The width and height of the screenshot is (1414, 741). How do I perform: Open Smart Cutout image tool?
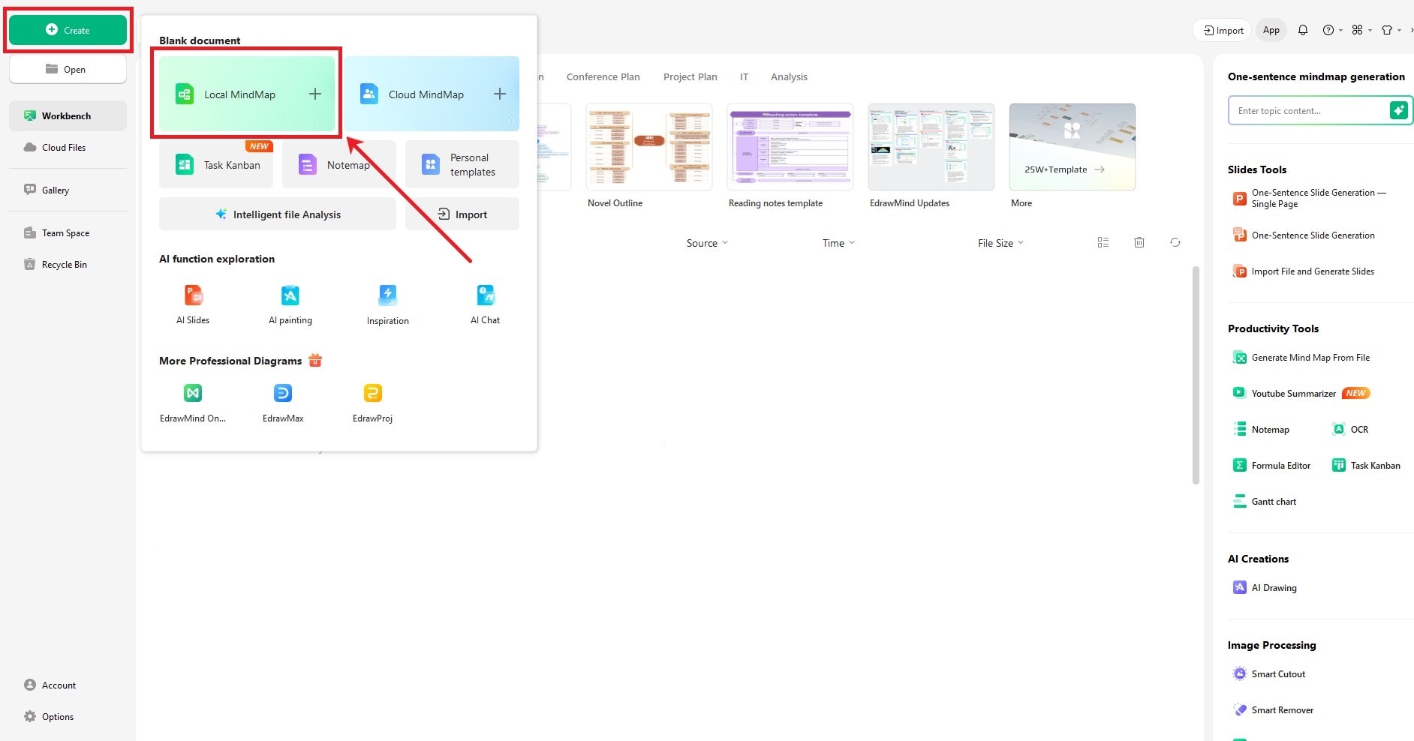[x=1269, y=673]
